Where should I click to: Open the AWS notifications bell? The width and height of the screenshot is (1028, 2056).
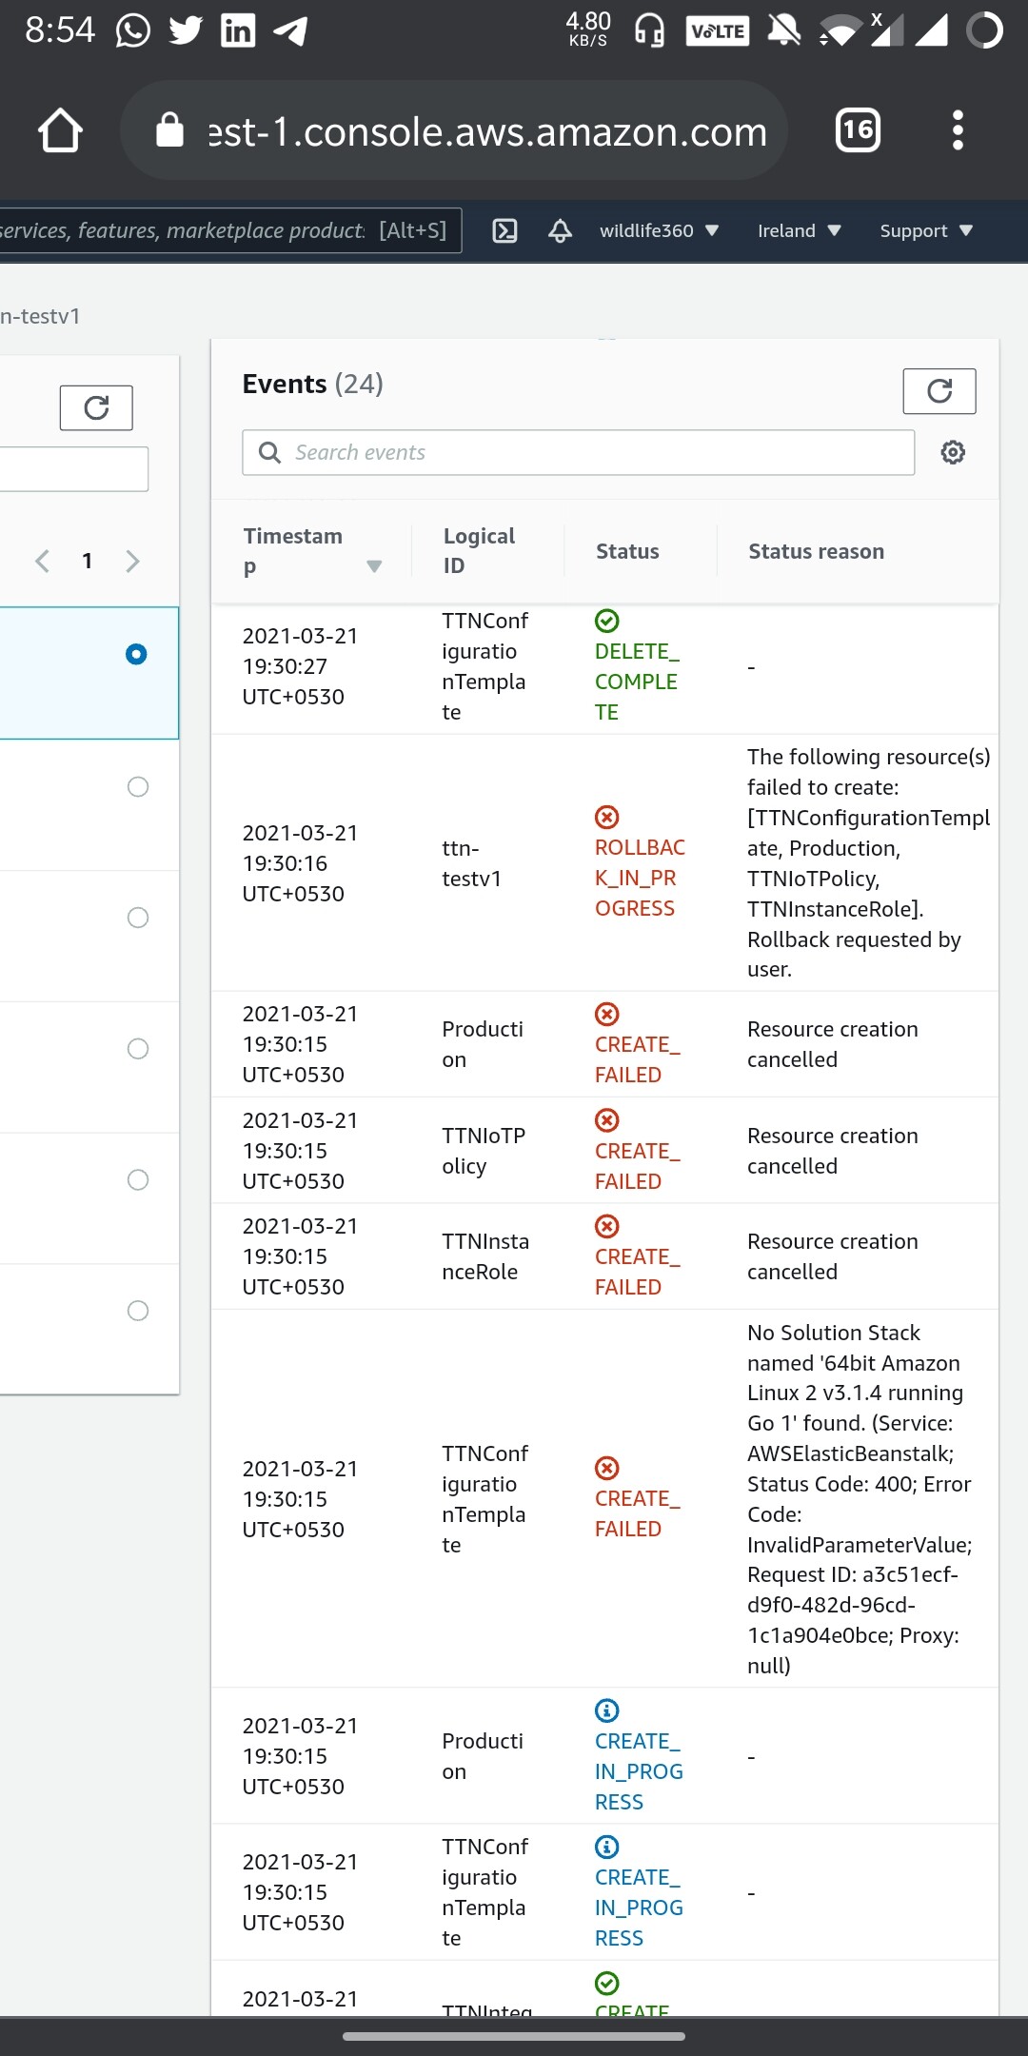coord(560,230)
